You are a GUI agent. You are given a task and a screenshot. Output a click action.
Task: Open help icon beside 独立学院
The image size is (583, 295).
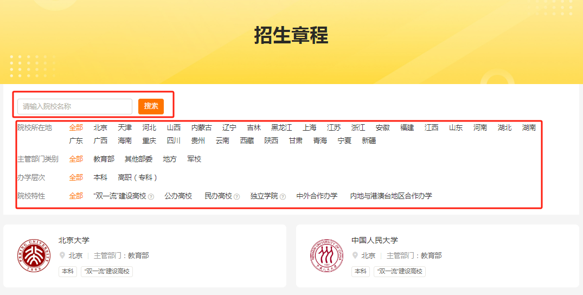tap(283, 197)
